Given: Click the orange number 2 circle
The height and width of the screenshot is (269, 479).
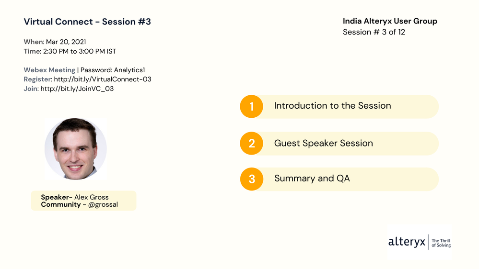Looking at the screenshot, I should pos(252,144).
